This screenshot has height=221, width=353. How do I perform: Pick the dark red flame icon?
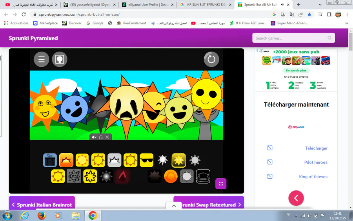[122, 176]
